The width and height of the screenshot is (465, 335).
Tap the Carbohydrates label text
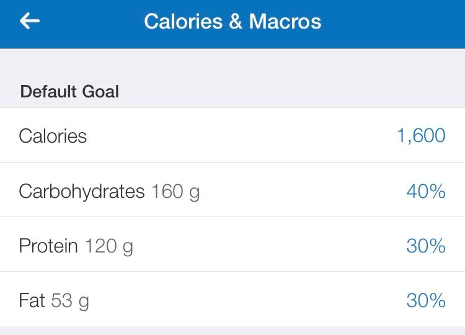click(x=82, y=192)
